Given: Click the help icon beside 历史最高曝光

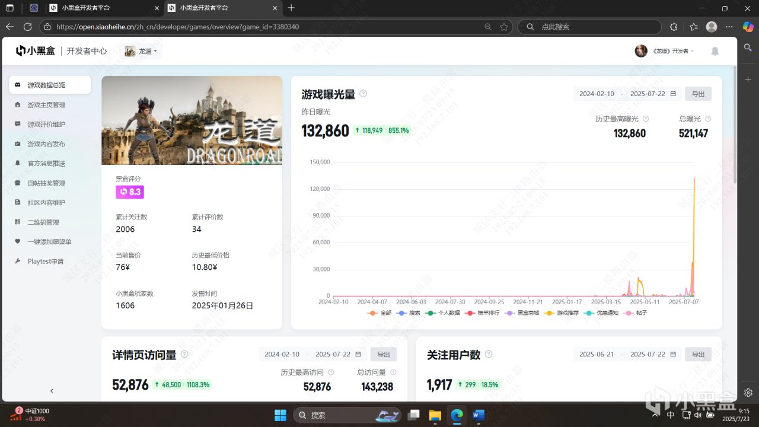Looking at the screenshot, I should 646,119.
